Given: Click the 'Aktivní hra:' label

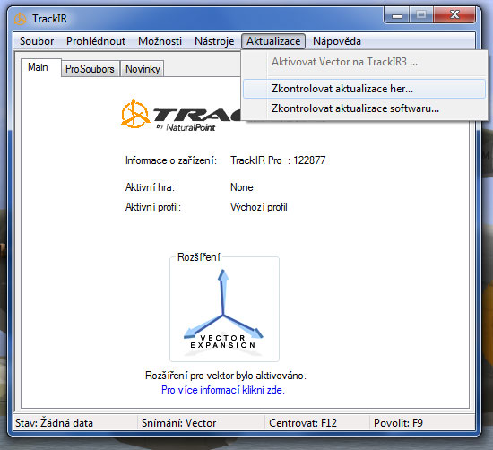Looking at the screenshot, I should (x=150, y=187).
